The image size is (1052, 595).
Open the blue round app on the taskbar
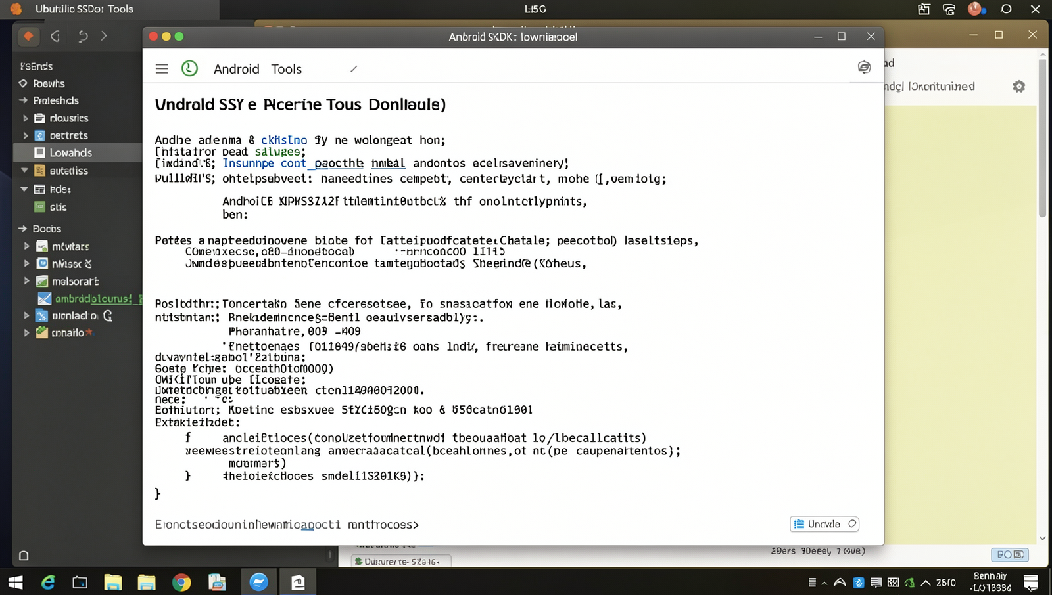tap(259, 582)
